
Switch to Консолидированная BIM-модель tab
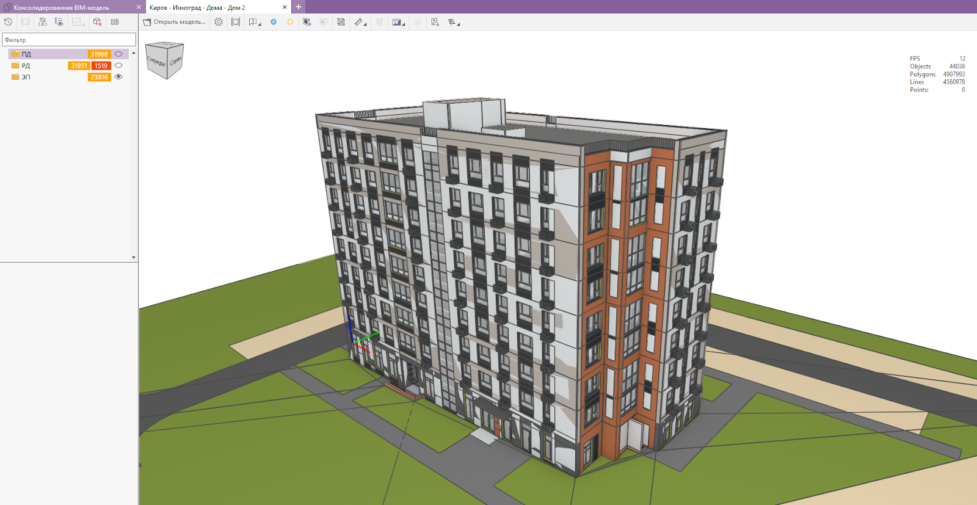[x=61, y=7]
